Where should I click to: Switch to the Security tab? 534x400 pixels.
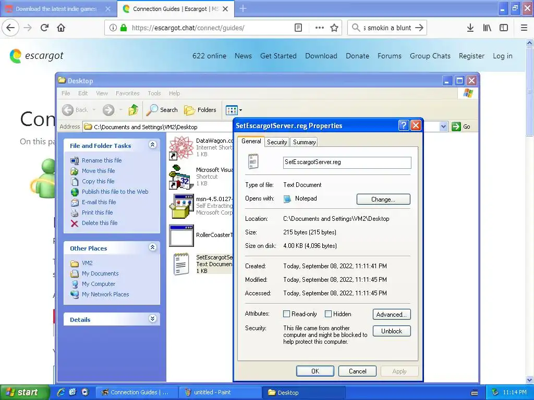tap(277, 142)
